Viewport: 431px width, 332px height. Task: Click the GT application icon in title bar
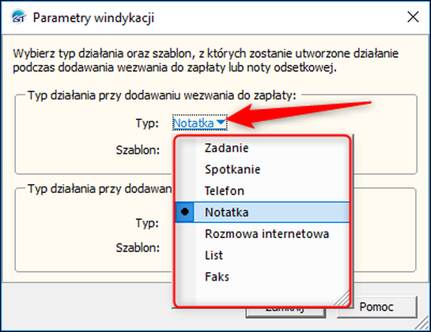18,17
